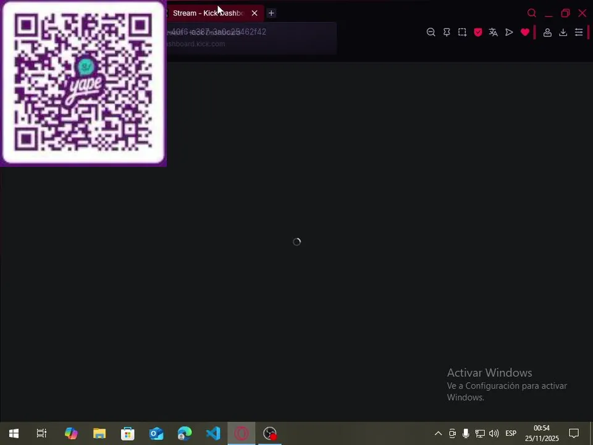Screen dimensions: 593x445
Task: Close the Stream - Kick Dashboard tab
Action: click(x=254, y=13)
